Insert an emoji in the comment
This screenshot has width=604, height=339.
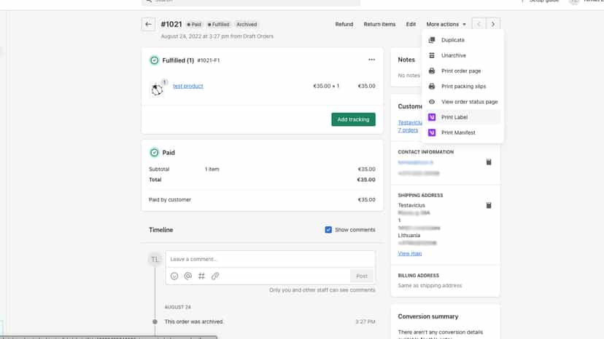[x=174, y=276]
